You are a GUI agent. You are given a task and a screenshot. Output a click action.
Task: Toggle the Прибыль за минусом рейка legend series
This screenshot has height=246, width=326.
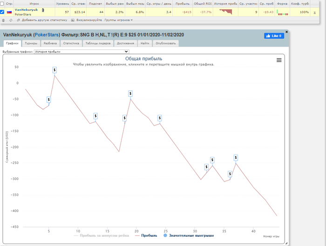(102, 236)
